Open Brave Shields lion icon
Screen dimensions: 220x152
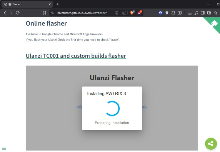(132, 13)
